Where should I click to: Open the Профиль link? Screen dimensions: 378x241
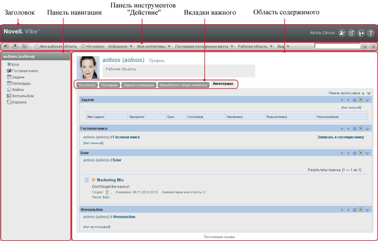157,61
